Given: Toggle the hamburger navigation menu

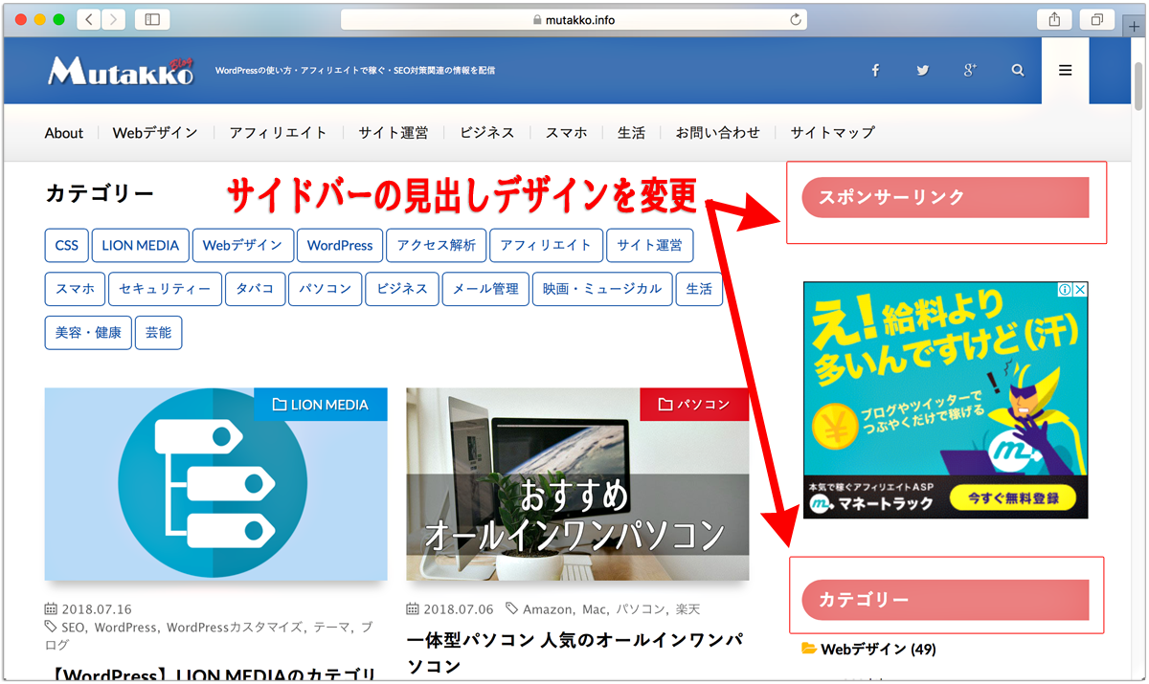Looking at the screenshot, I should 1065,70.
